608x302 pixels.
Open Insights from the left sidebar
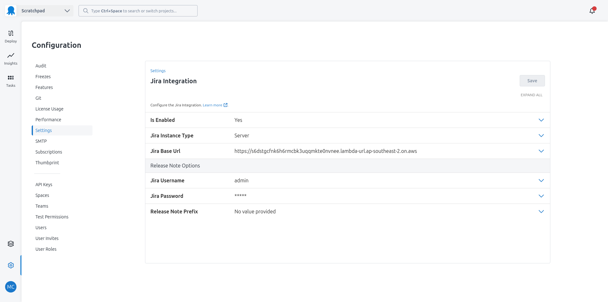tap(10, 58)
